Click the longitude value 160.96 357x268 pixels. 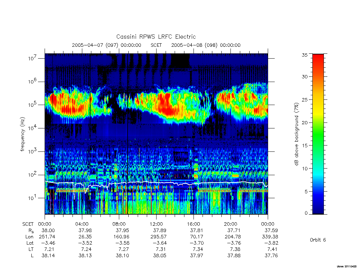[x=121, y=237]
